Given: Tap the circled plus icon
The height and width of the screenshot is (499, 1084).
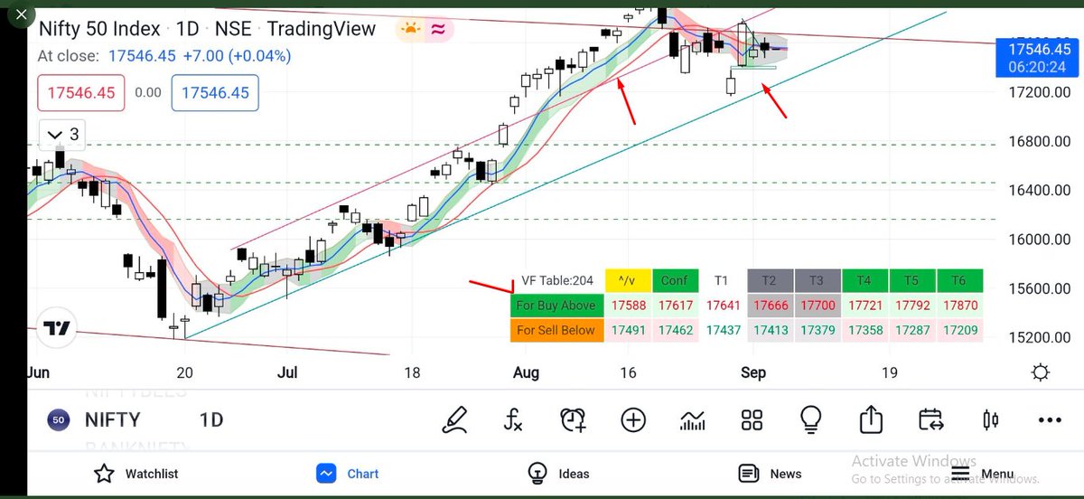Looking at the screenshot, I should [633, 419].
